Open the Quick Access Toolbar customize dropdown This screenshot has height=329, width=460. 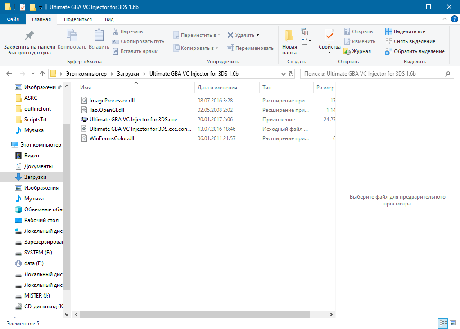coord(41,7)
